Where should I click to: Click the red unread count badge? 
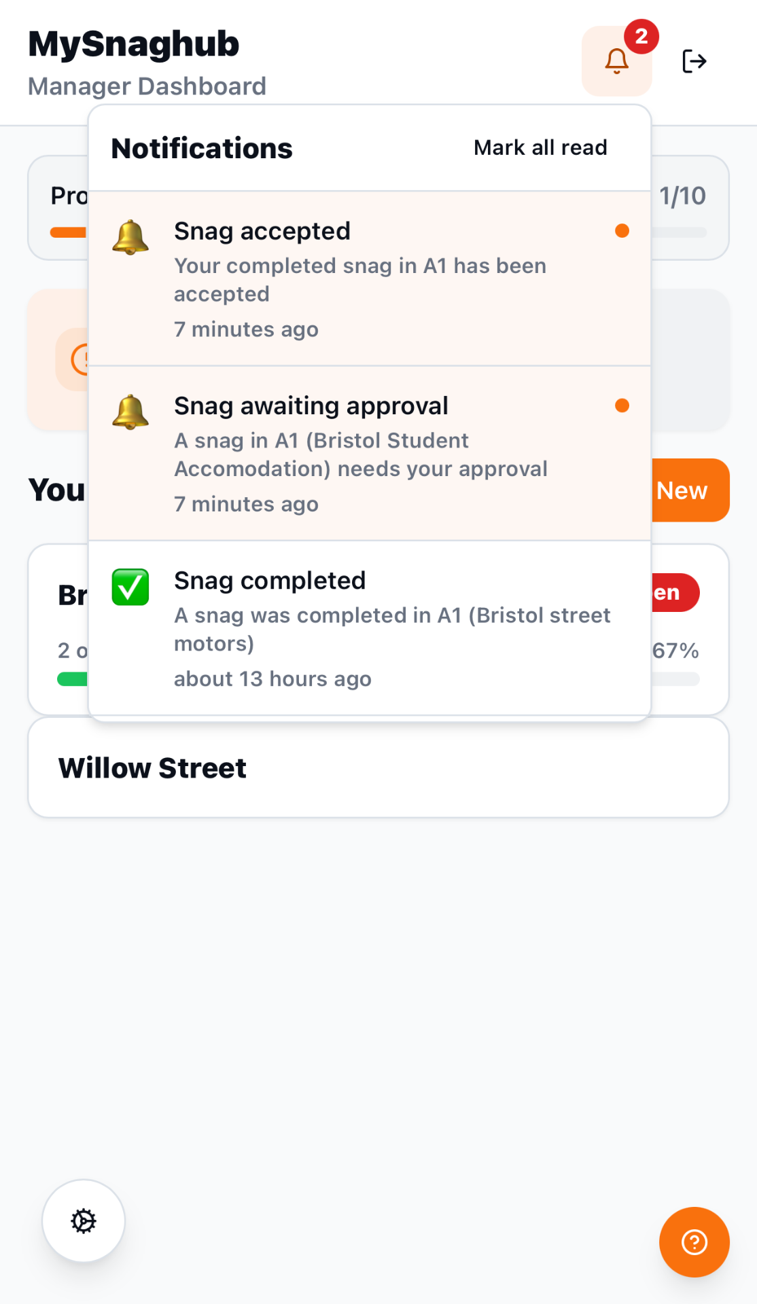641,37
